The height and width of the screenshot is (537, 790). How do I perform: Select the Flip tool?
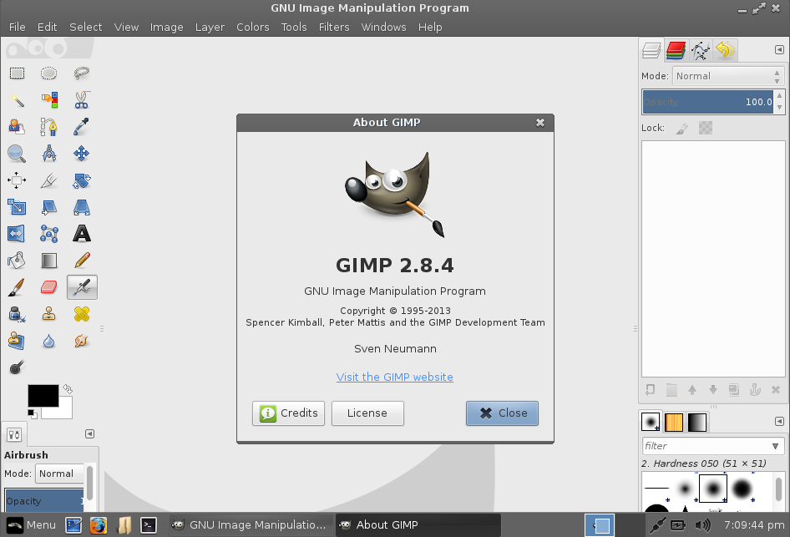click(17, 234)
